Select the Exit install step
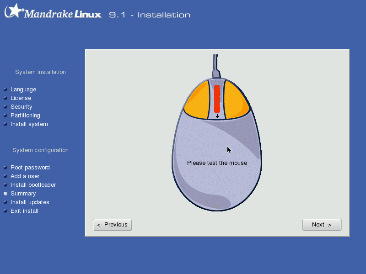 click(24, 211)
